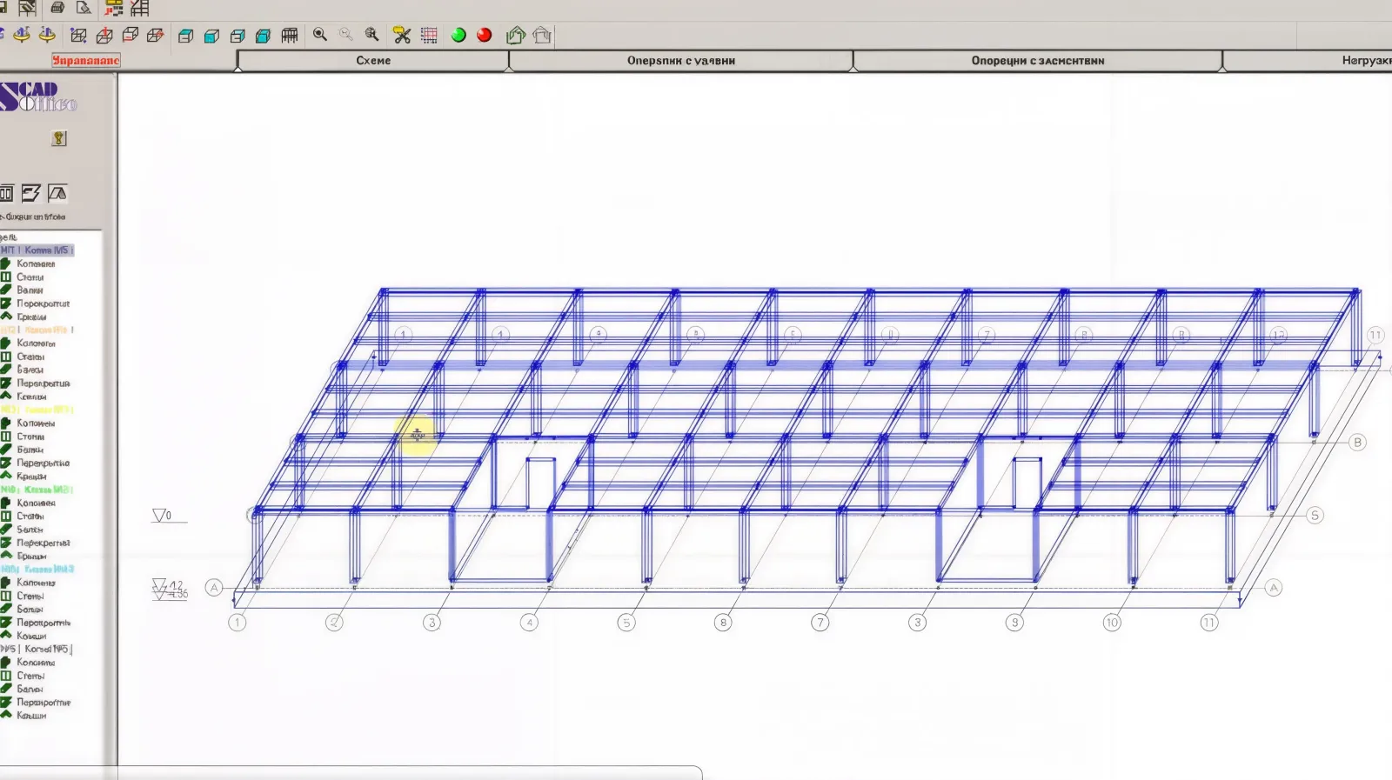Viewport: 1392px width, 780px height.
Task: Click the red dotted grid icon
Action: [429, 35]
